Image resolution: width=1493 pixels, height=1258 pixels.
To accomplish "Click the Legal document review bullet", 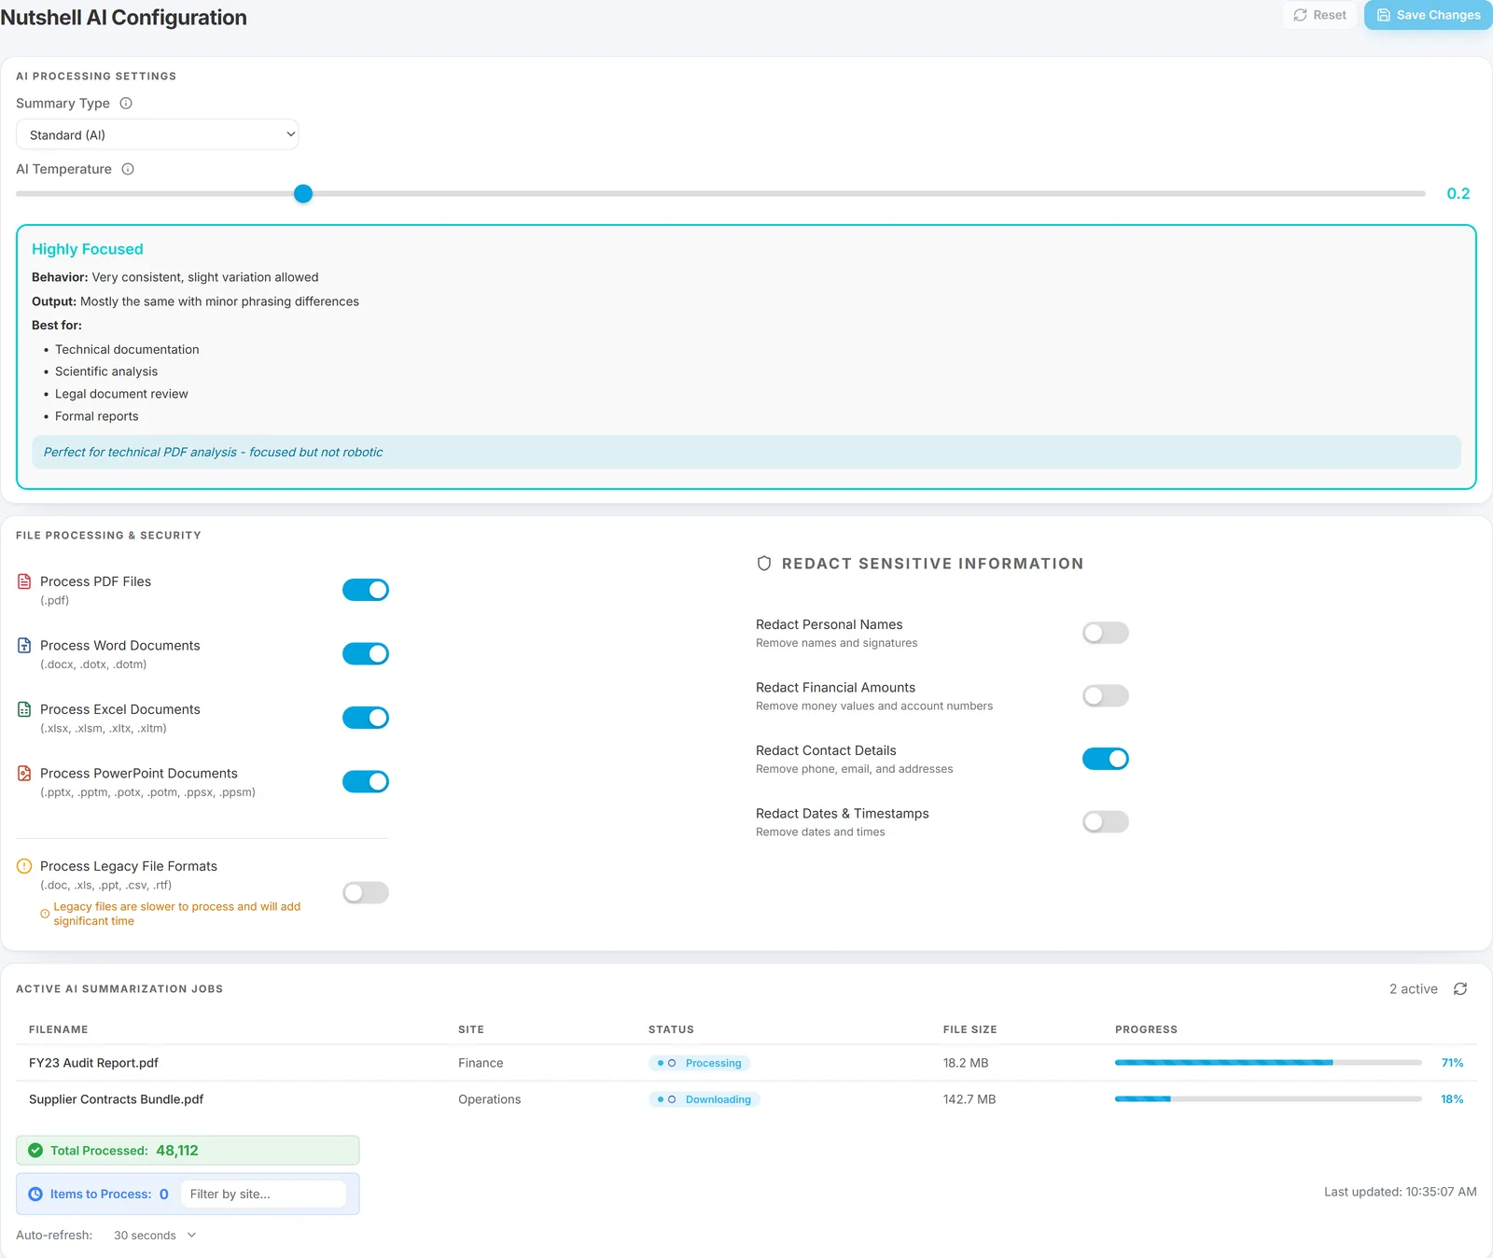I will coord(121,394).
